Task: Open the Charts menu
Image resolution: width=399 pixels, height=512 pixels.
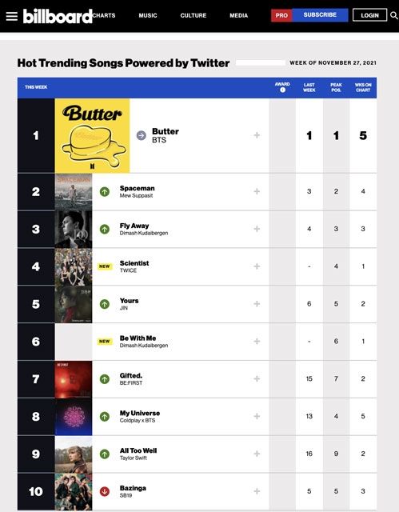Action: tap(104, 15)
